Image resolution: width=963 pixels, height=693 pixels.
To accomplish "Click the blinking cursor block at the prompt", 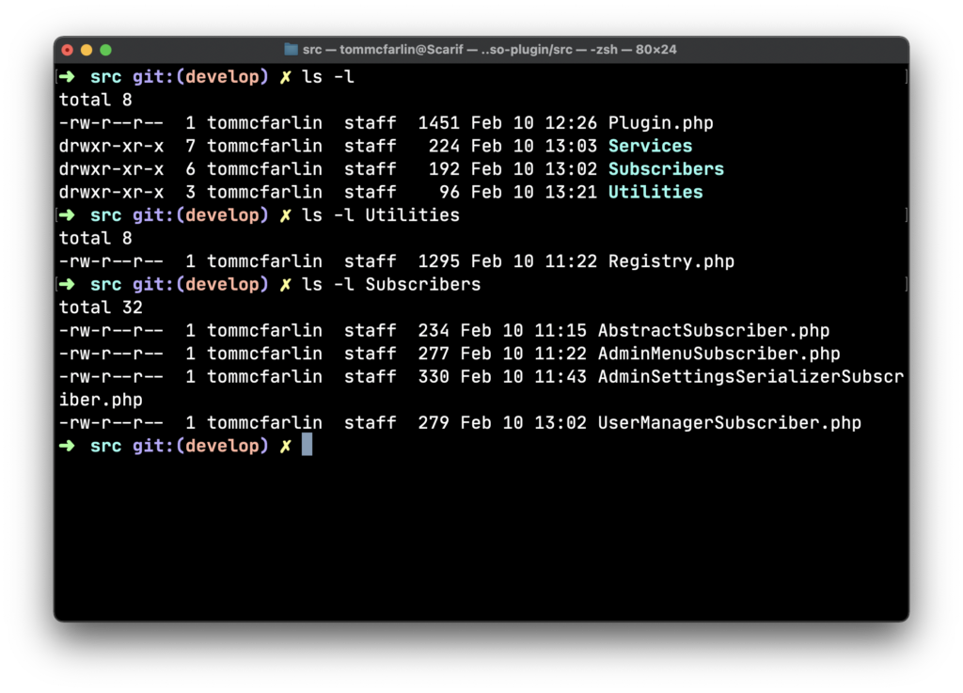I will click(x=308, y=445).
